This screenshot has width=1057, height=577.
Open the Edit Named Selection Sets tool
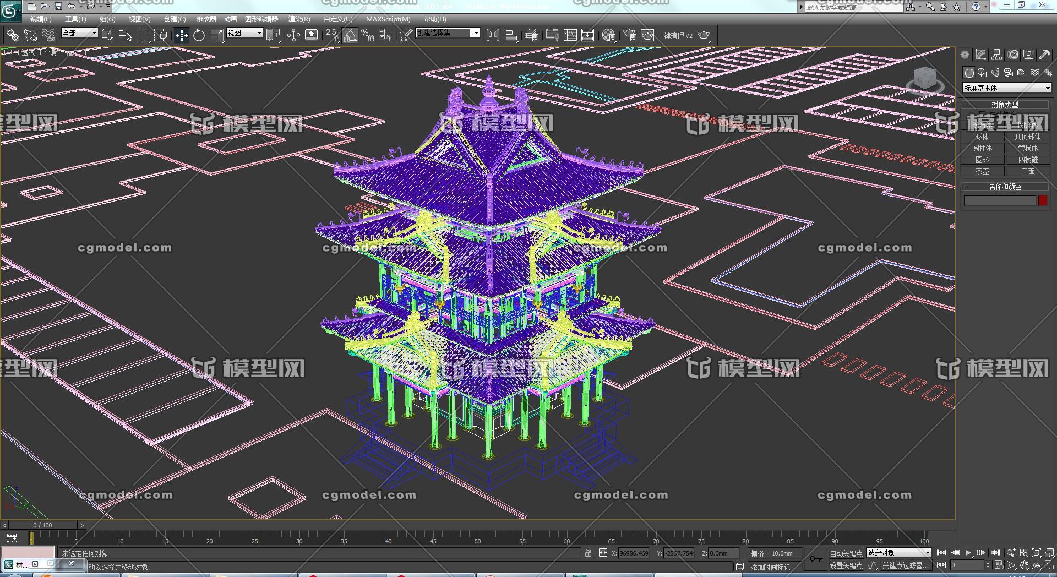tap(406, 36)
